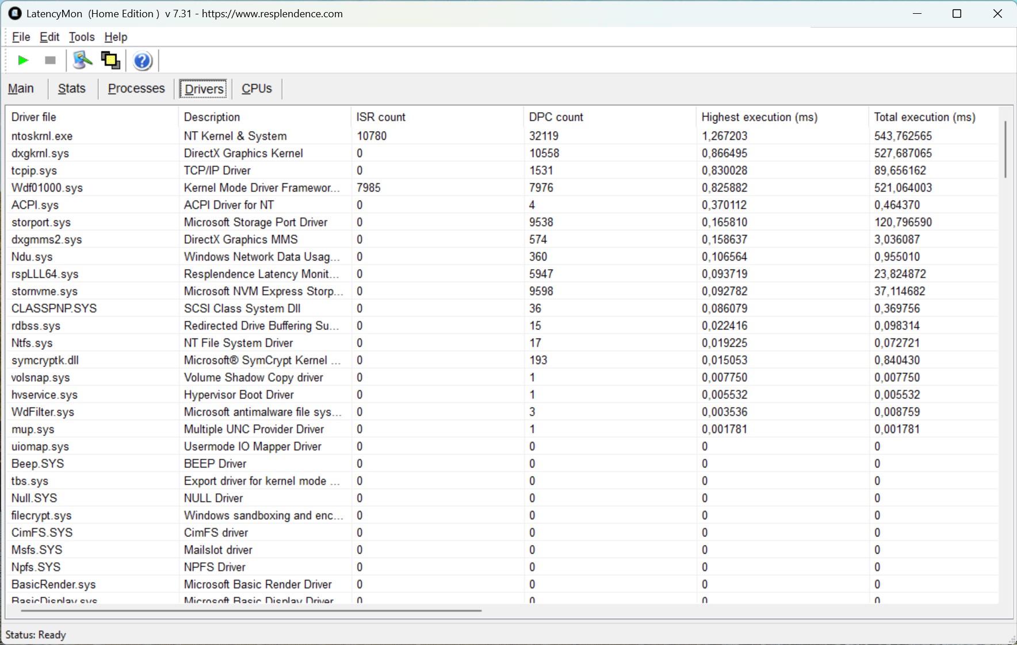The width and height of the screenshot is (1017, 645).
Task: Switch to the Processes tab
Action: [x=136, y=89]
